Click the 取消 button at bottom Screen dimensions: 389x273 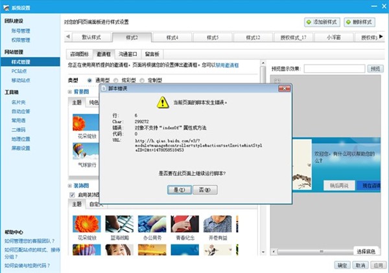pyautogui.click(x=360, y=266)
